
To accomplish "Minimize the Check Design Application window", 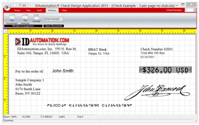I will coord(177,5).
